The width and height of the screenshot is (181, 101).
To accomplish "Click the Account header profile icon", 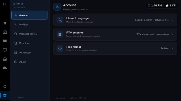I will 57,7.
